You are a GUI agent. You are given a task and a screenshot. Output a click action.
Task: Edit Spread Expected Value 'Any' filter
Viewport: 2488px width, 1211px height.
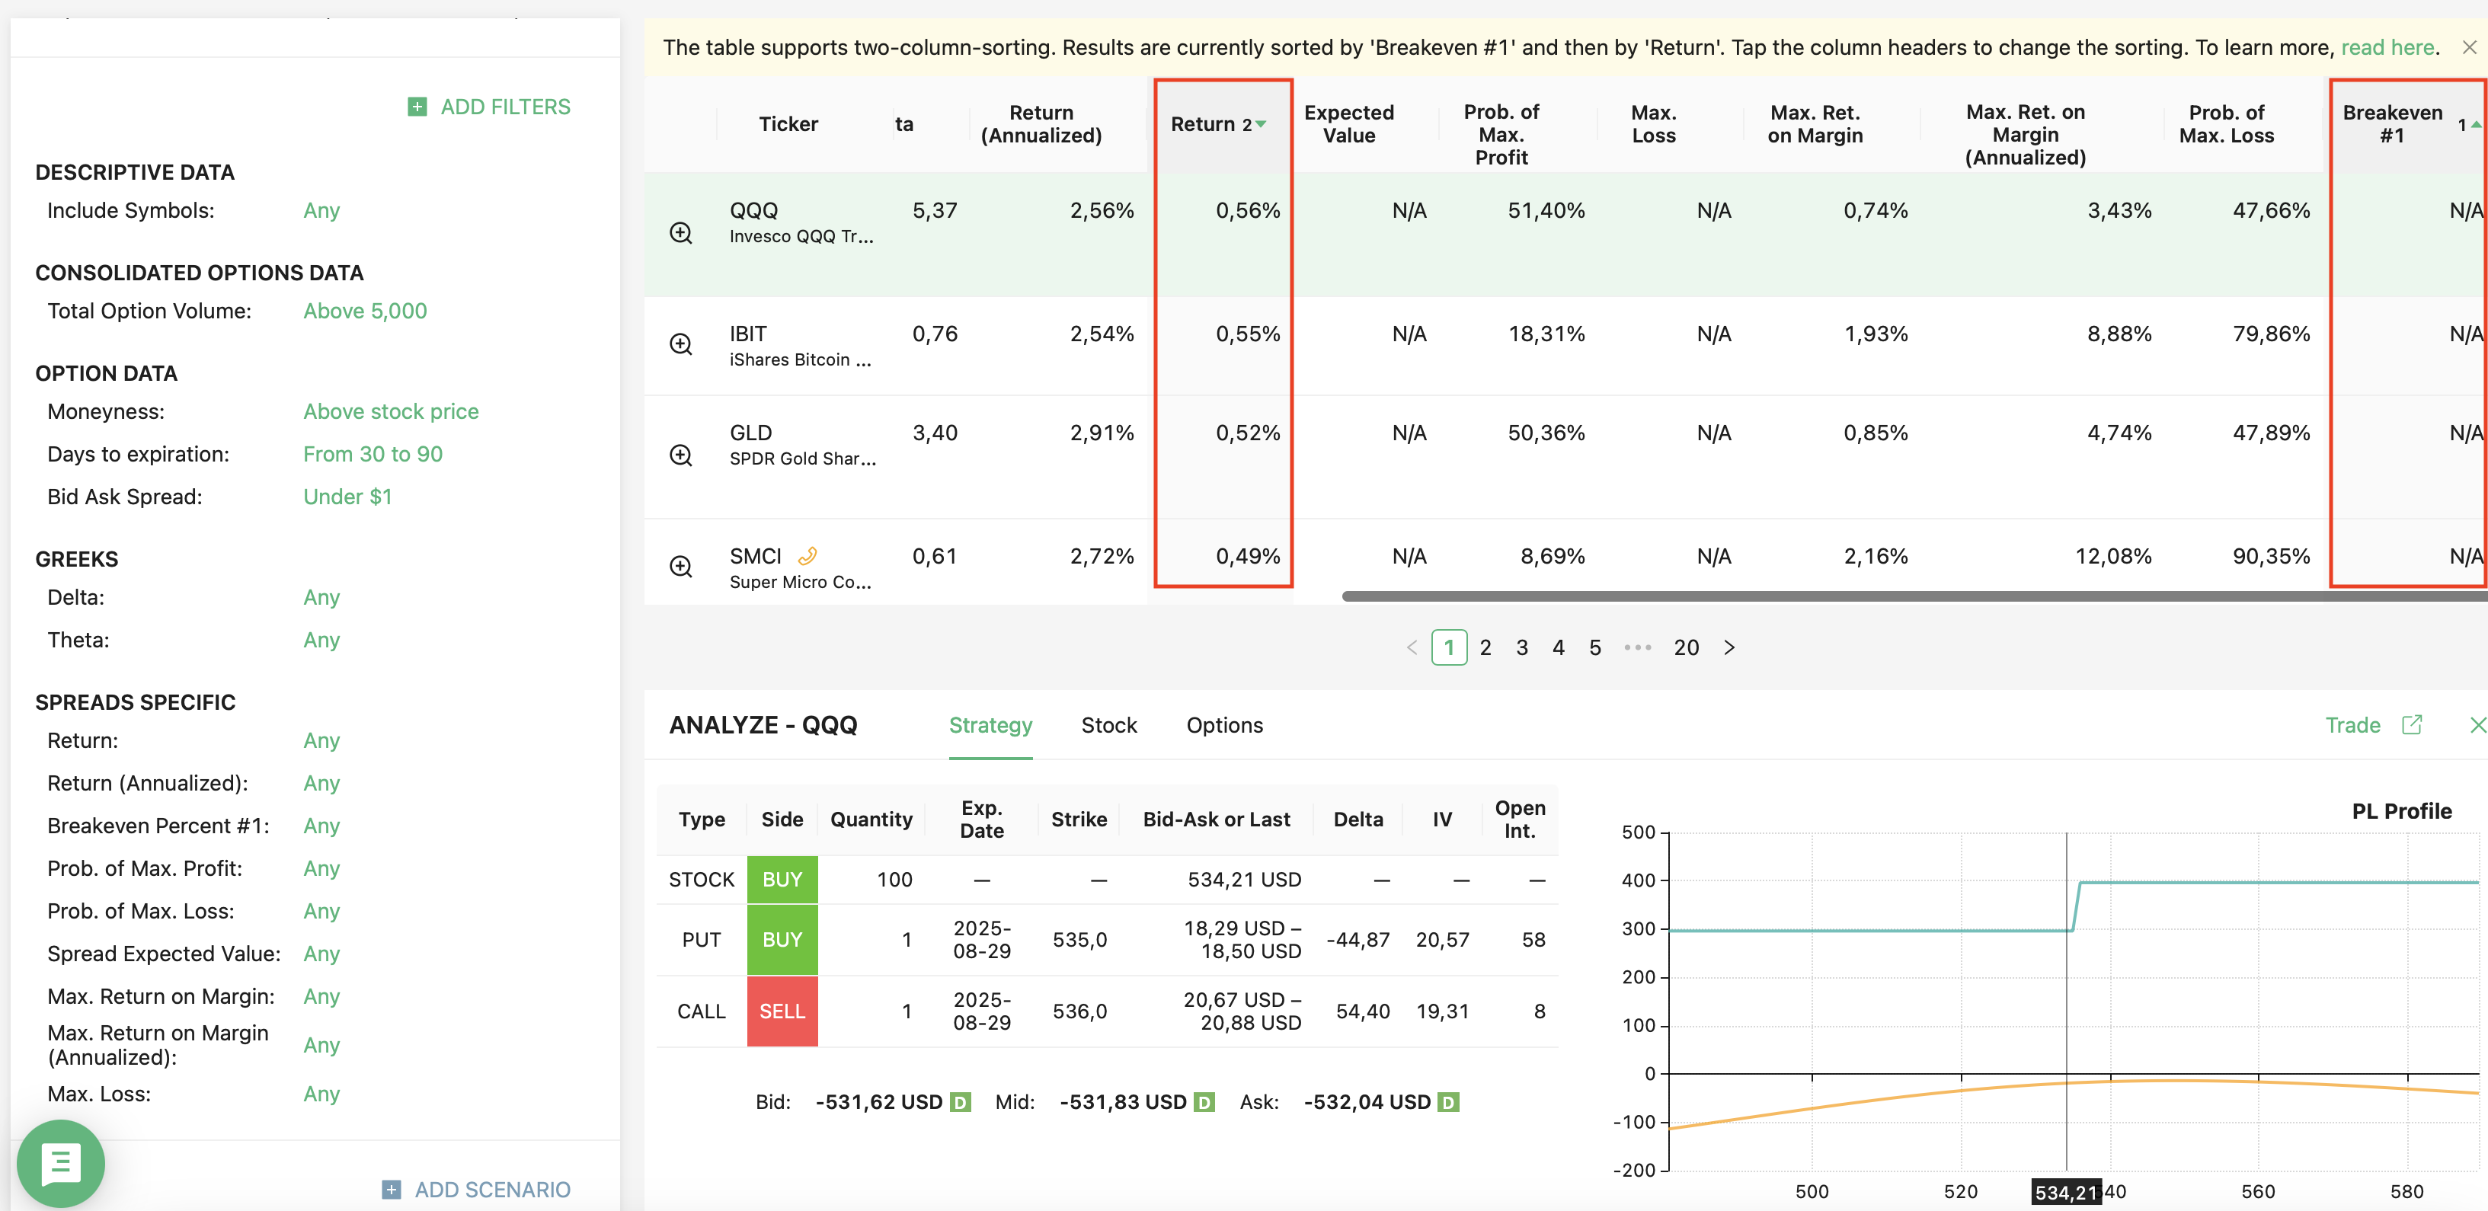click(x=321, y=954)
